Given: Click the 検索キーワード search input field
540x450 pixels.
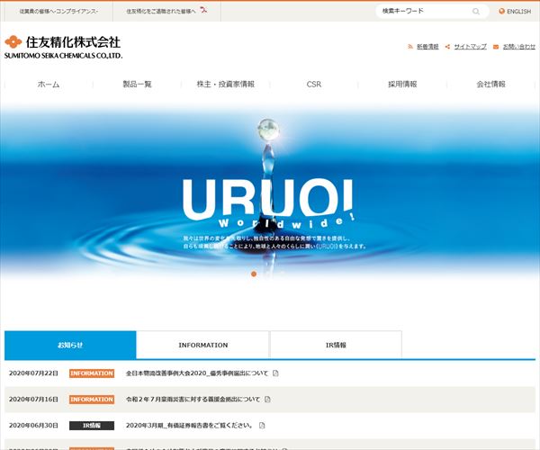Looking at the screenshot, I should point(423,12).
